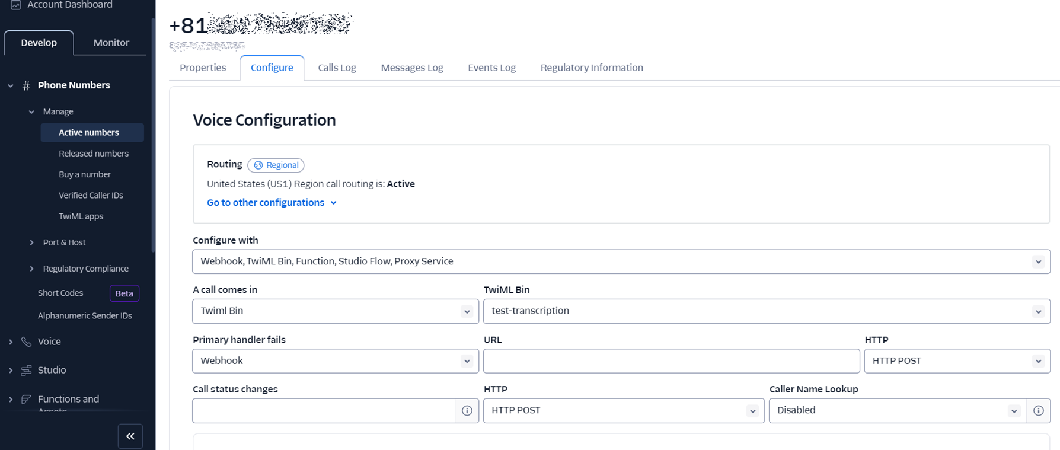1060x450 pixels.
Task: Click the Account Dashboard icon
Action: 15,5
